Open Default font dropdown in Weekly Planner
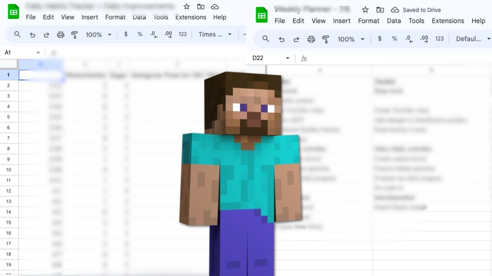This screenshot has height=276, width=492. pos(473,39)
